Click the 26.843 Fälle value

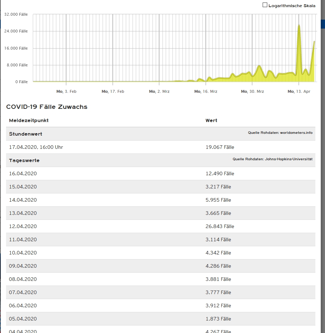220,226
